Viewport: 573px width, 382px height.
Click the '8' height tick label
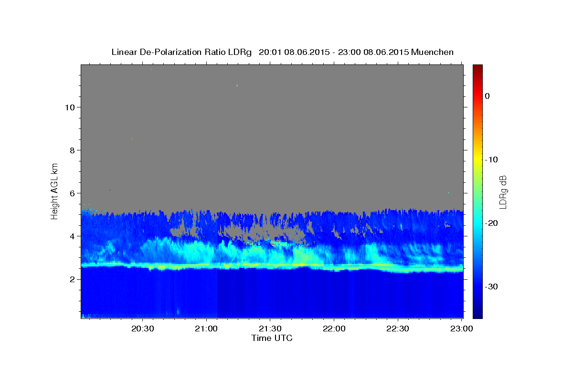[x=72, y=150]
